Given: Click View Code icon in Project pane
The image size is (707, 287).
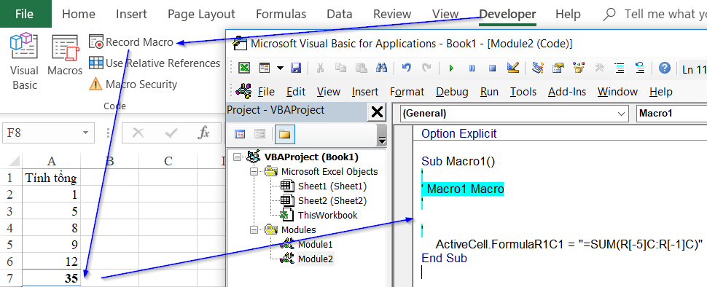Looking at the screenshot, I should click(240, 134).
